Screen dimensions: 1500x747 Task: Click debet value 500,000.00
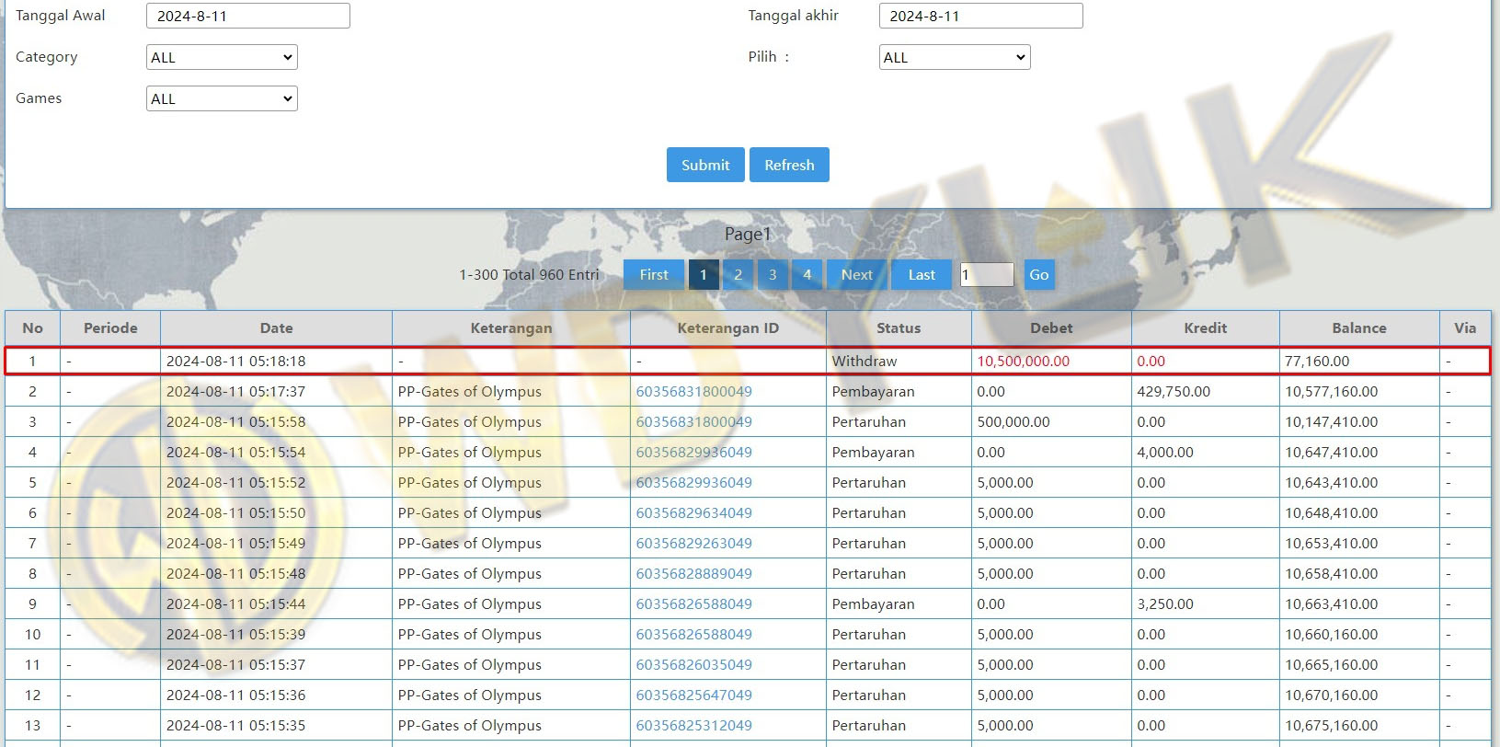click(x=1013, y=421)
